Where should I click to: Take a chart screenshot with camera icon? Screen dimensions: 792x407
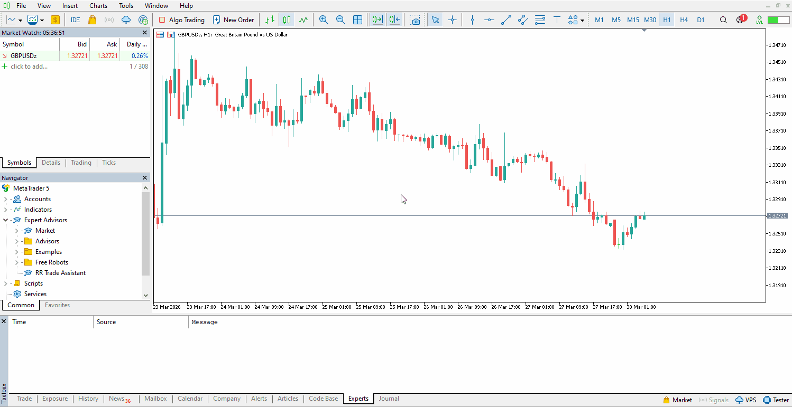[416, 20]
